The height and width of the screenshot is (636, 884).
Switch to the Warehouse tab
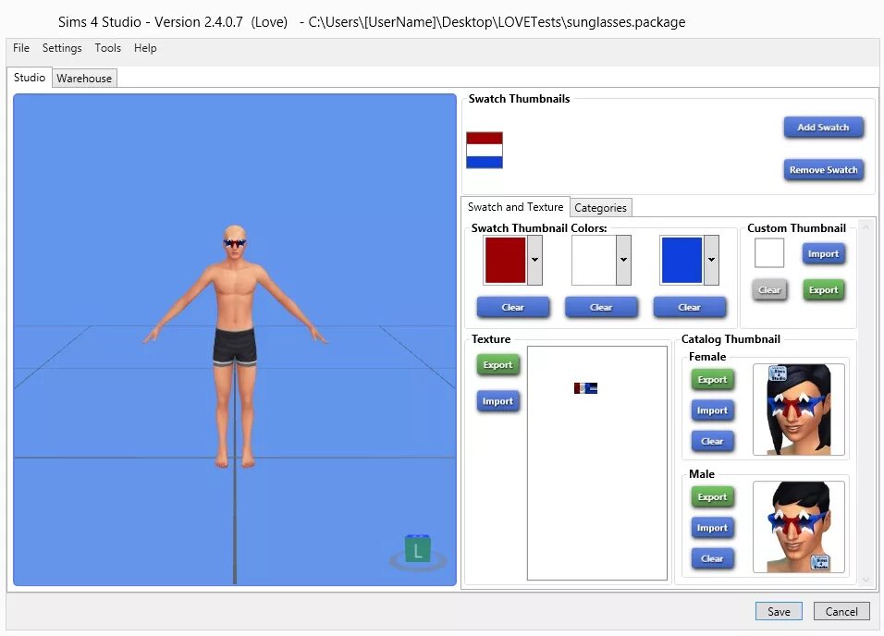pos(84,79)
